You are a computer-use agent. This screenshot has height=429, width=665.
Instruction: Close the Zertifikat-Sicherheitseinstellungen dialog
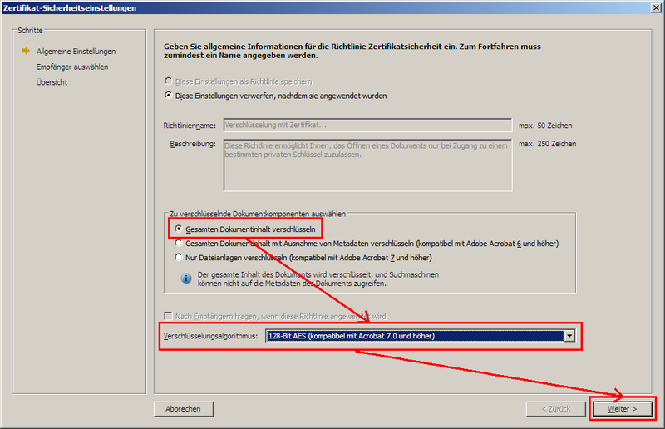655,7
